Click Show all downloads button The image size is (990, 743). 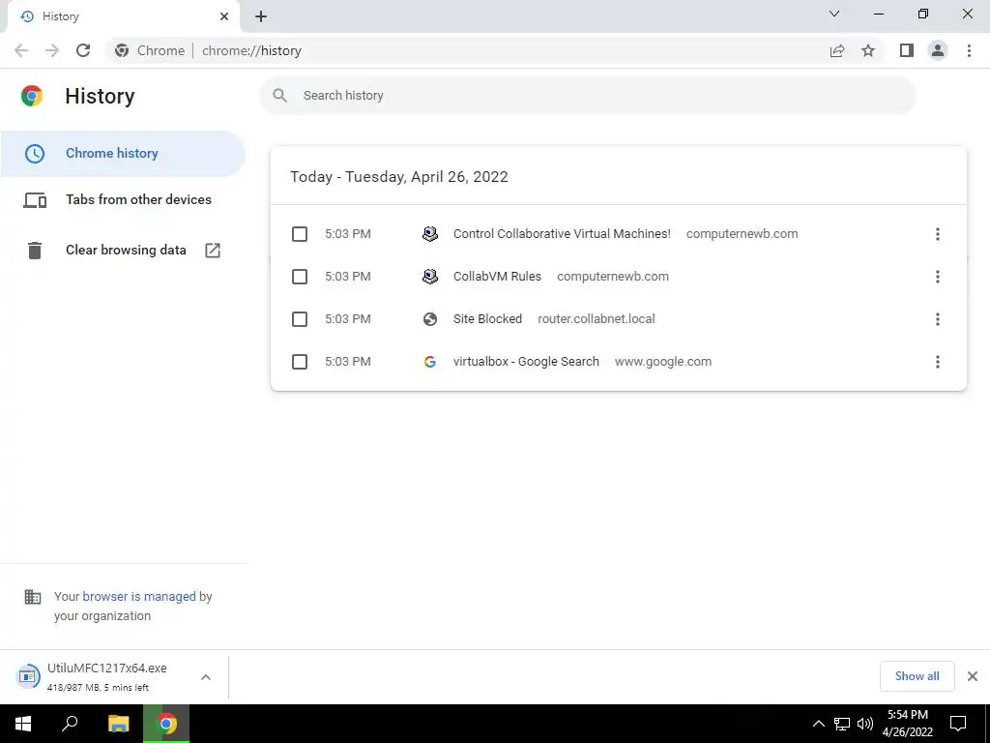917,676
